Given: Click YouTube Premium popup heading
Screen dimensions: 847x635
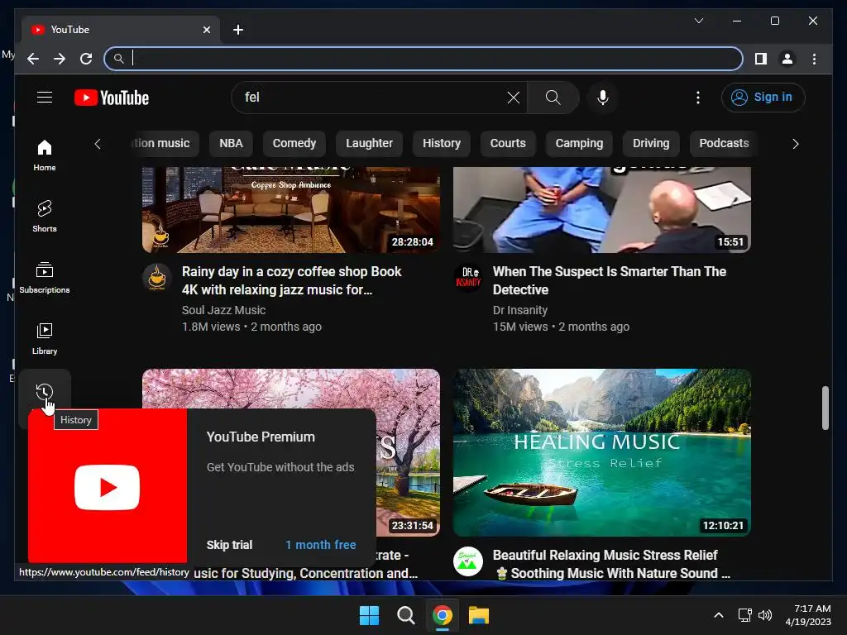Looking at the screenshot, I should (261, 437).
